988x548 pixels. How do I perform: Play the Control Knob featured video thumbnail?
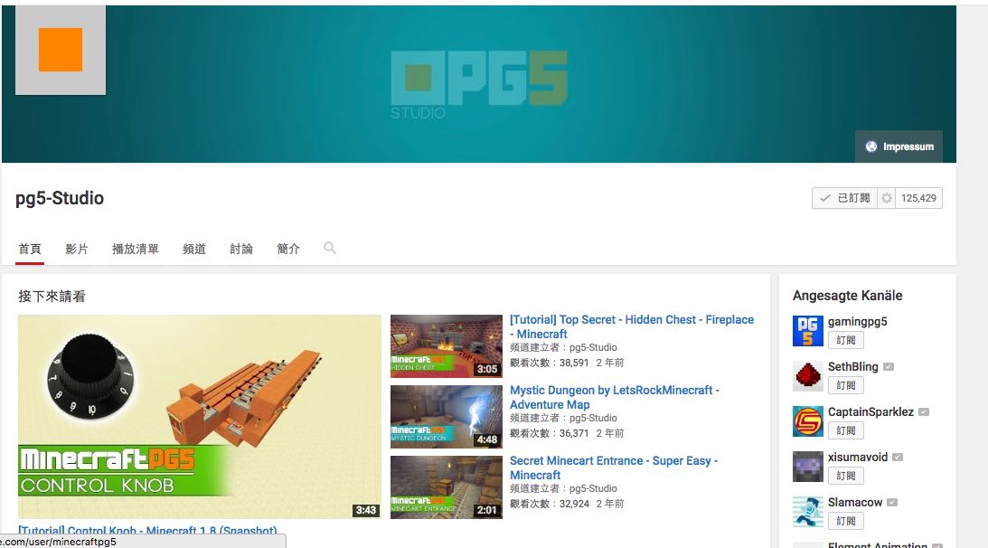200,417
